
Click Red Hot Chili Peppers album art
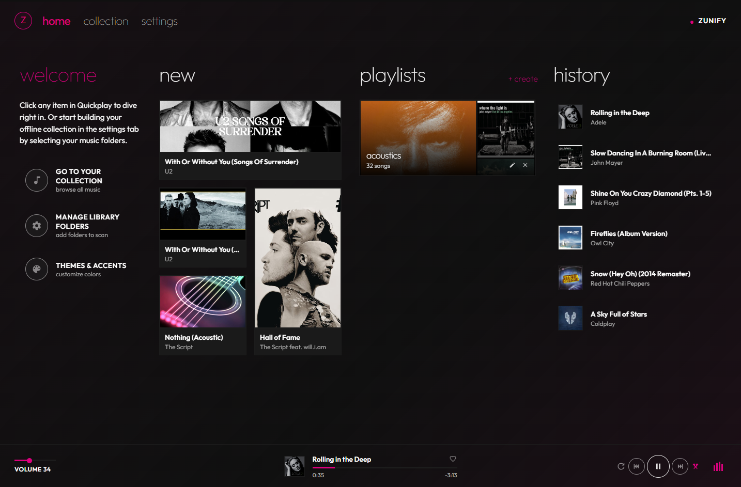tap(570, 278)
